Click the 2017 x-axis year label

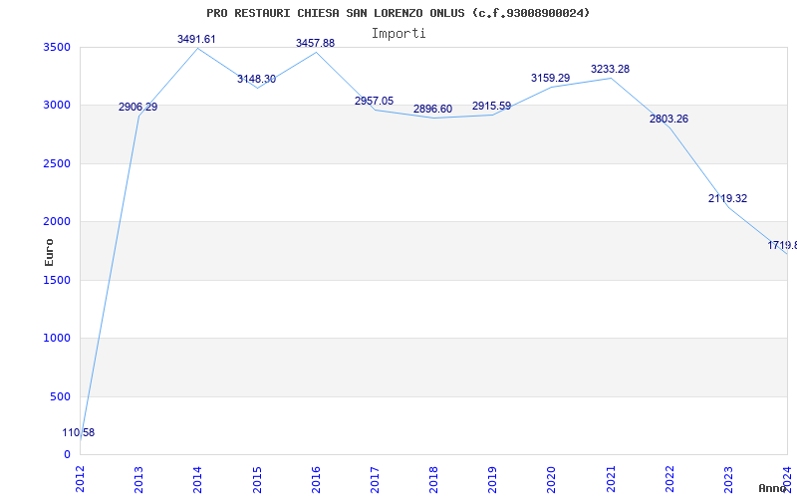click(375, 479)
